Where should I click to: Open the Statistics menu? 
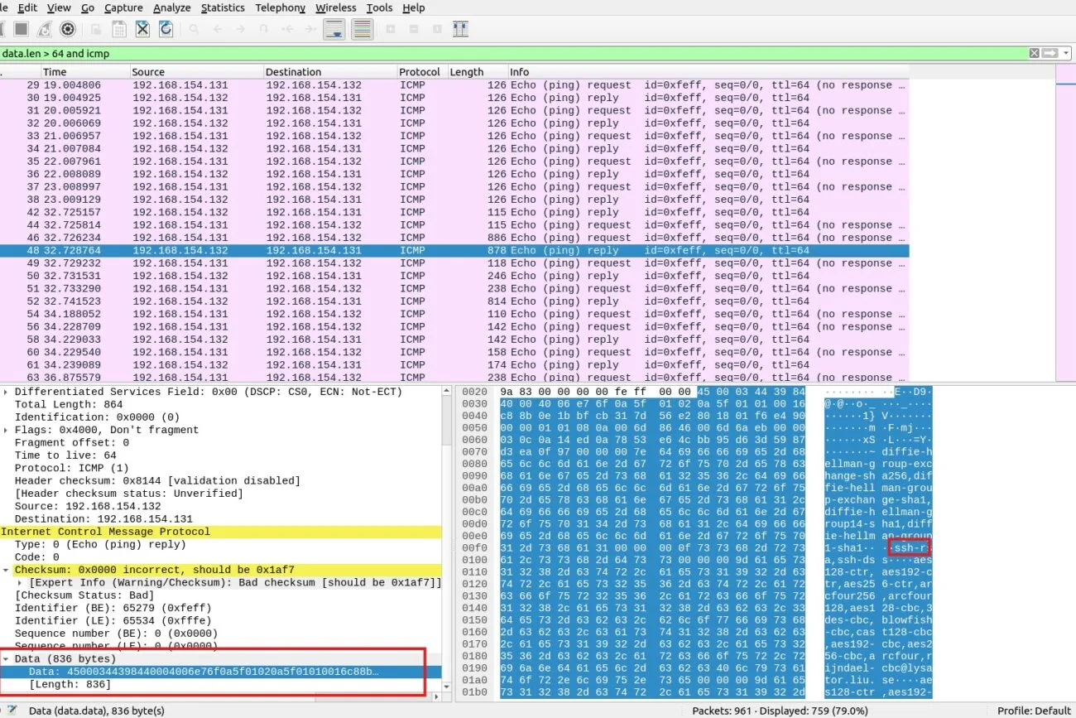[223, 7]
